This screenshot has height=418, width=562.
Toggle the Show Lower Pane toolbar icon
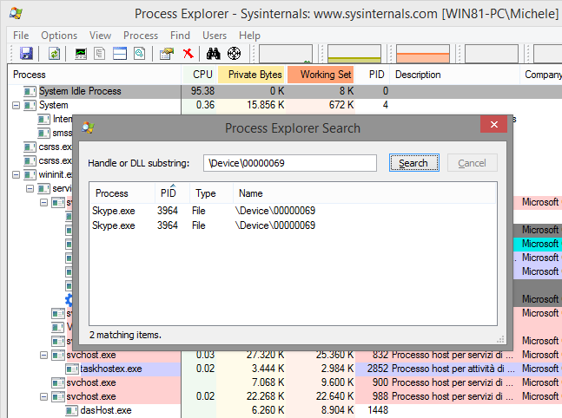click(120, 54)
